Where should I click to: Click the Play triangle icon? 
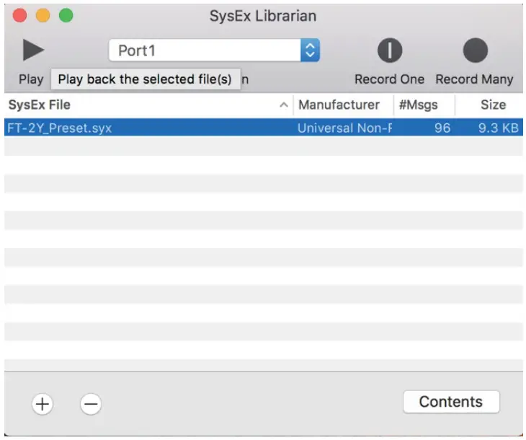coord(33,50)
